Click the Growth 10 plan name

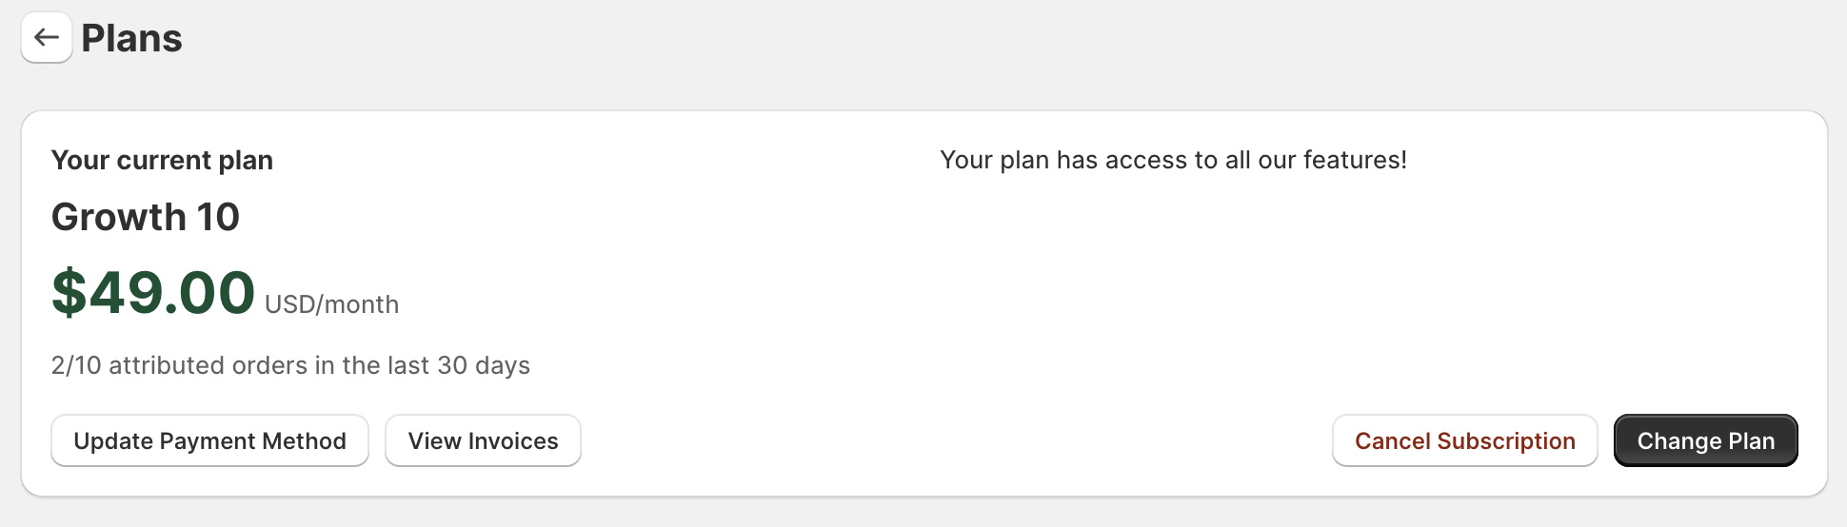coord(145,217)
